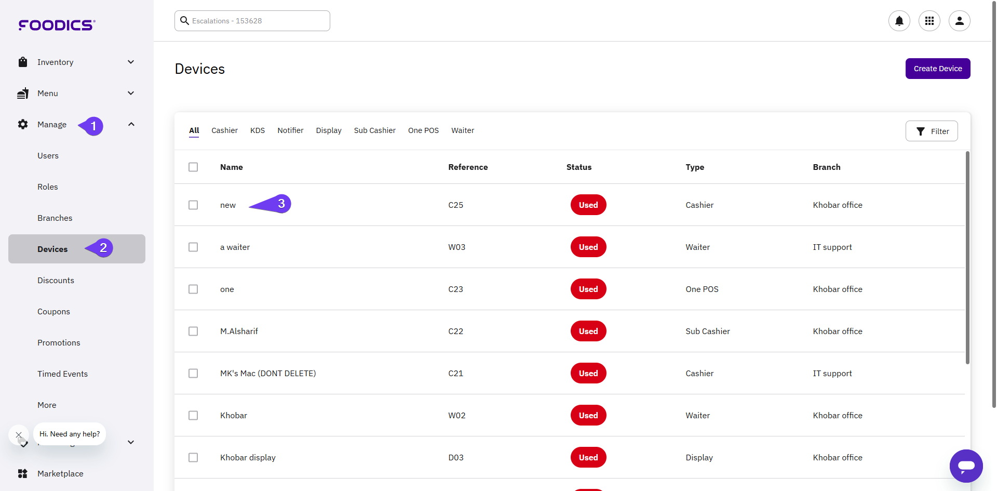Viewport: 997px width, 491px height.
Task: Switch to the KDS tab
Action: tap(258, 130)
